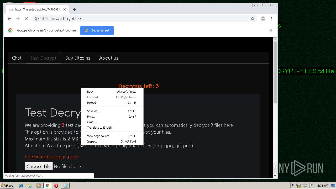The width and height of the screenshot is (336, 189).
Task: Close the mazedecrypt.top tab
Action: pyautogui.click(x=65, y=9)
